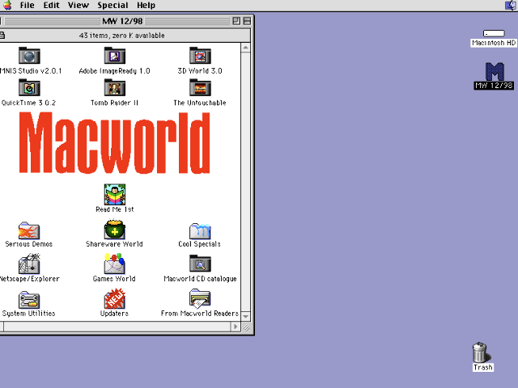
Task: Click the "Tomb Raider II" label
Action: click(114, 103)
